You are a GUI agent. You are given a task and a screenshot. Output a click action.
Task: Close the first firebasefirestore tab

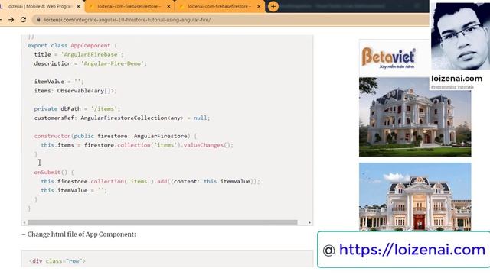point(168,6)
